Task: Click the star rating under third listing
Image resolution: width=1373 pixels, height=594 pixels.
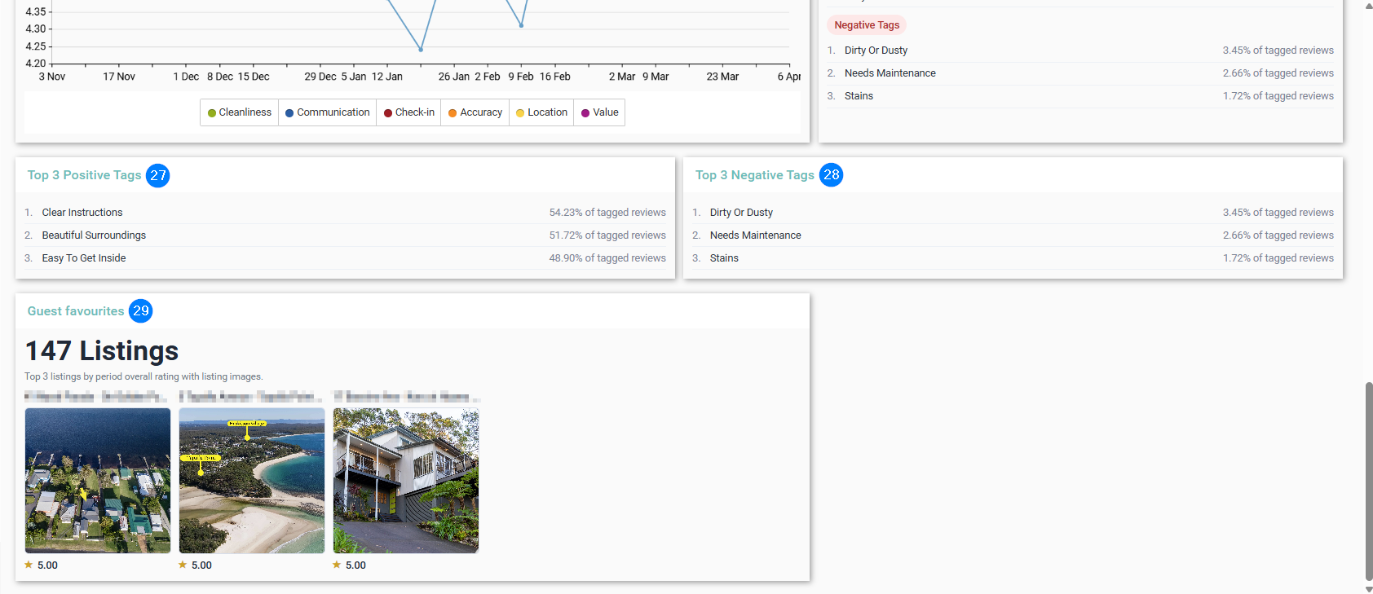Action: coord(349,565)
